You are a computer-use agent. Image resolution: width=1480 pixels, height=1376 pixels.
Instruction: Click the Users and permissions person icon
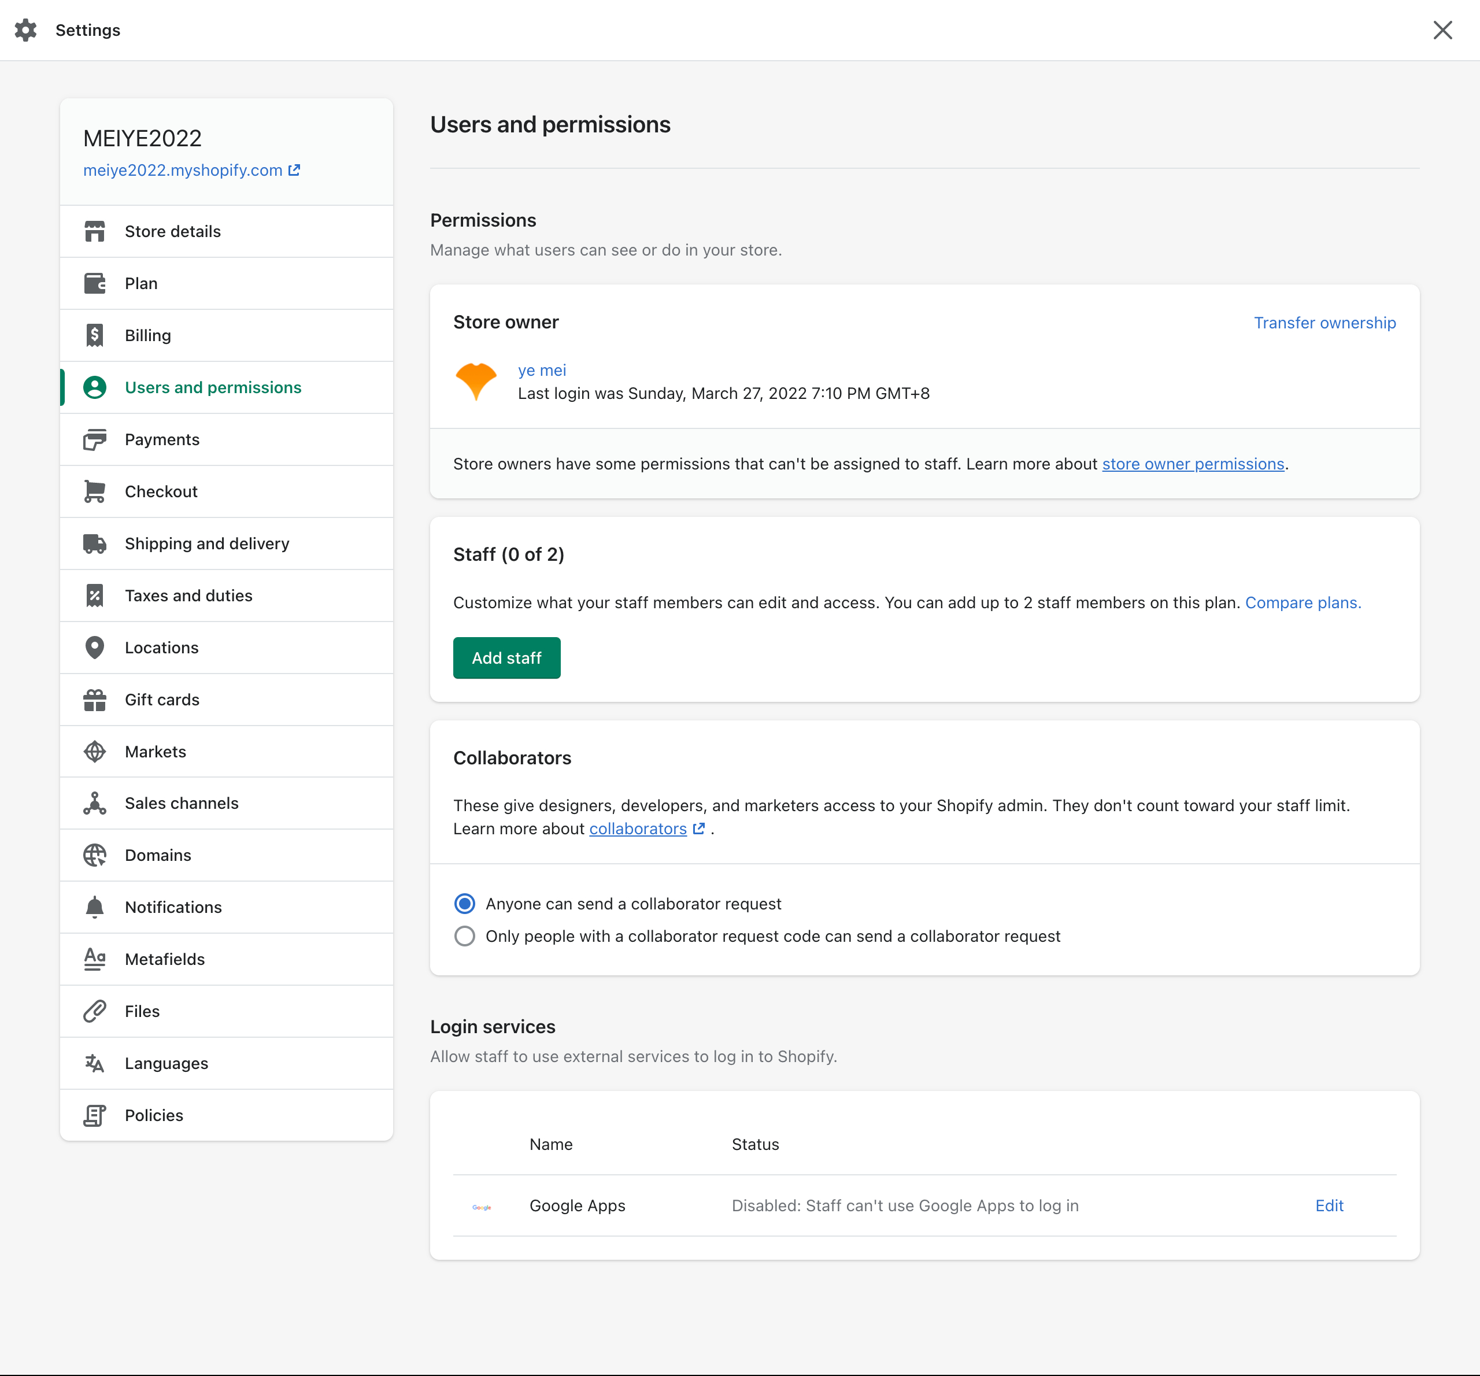(95, 388)
